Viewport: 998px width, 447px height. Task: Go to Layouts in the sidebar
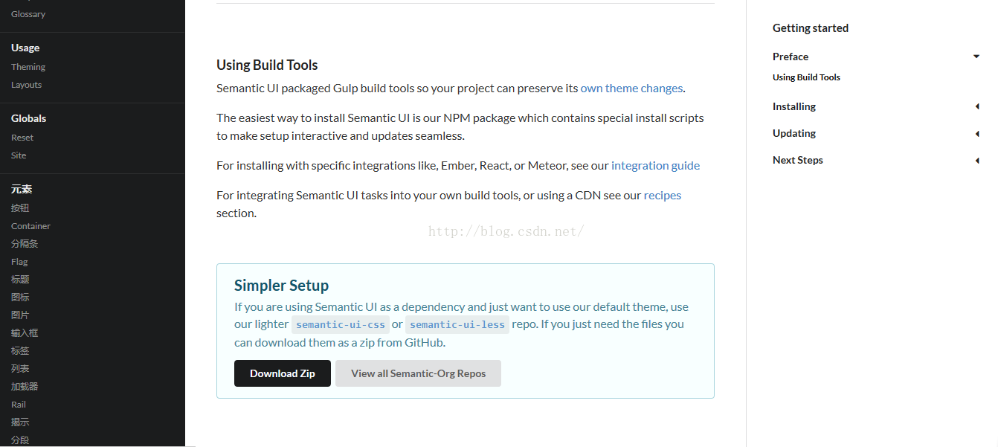click(26, 85)
